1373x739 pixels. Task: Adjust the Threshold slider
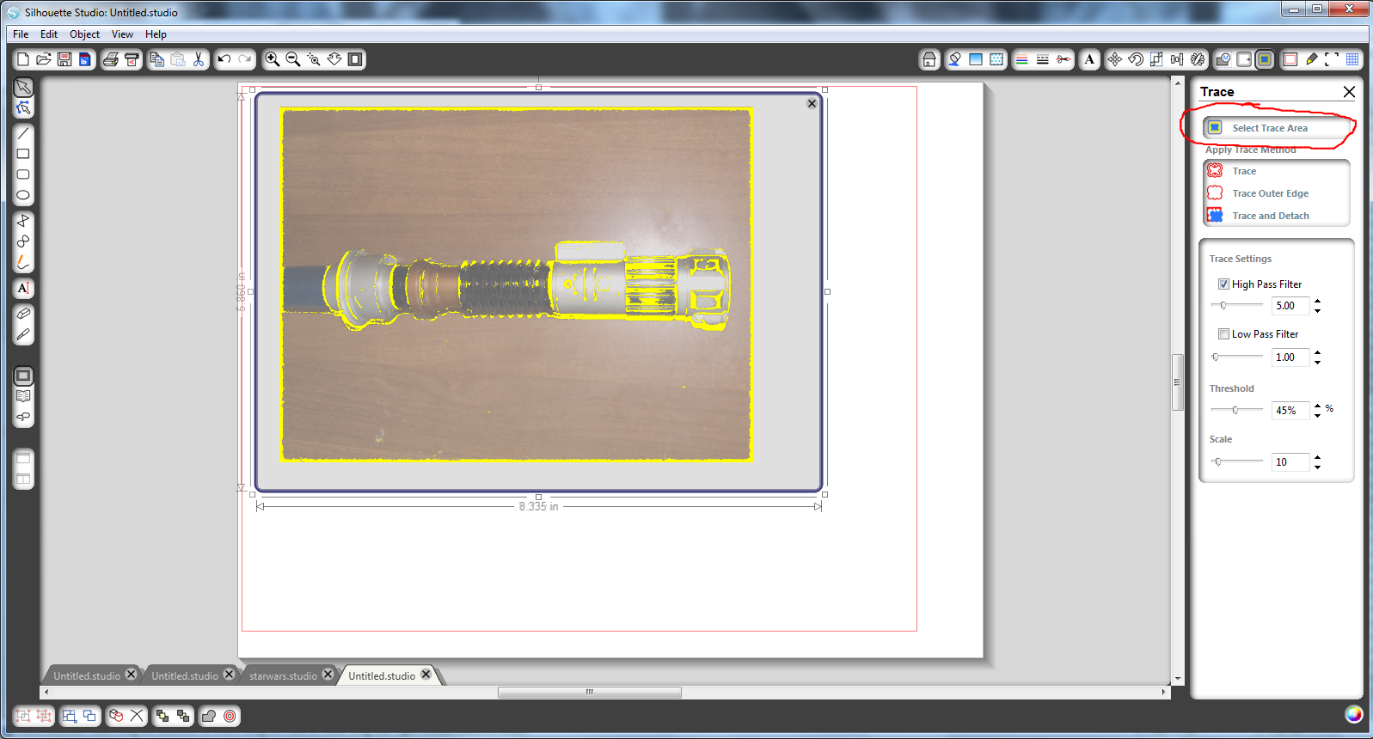[1236, 410]
